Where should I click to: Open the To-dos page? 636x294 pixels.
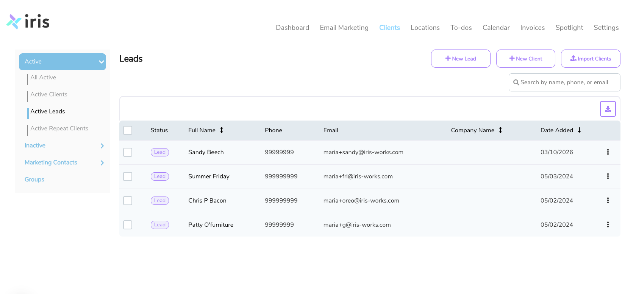click(x=461, y=28)
